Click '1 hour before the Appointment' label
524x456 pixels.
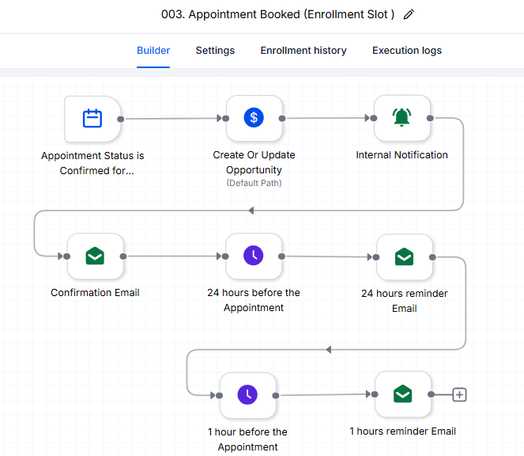click(247, 439)
